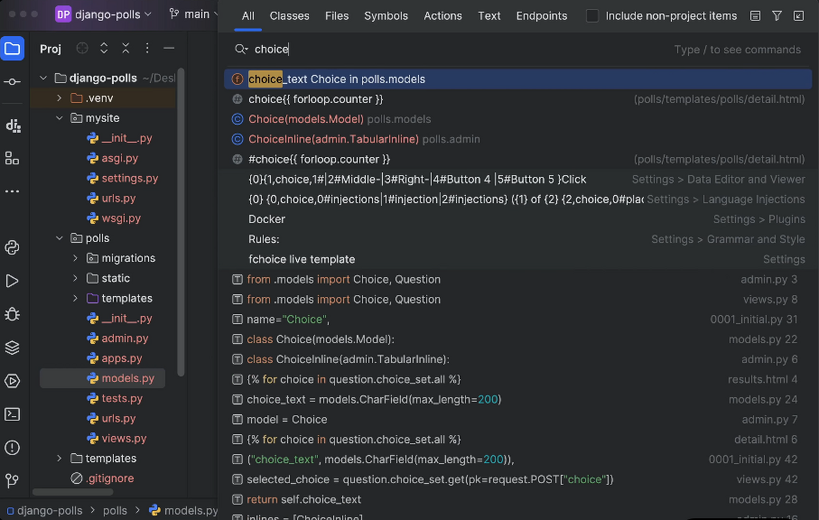819x520 pixels.
Task: Switch to the Files tab
Action: pyautogui.click(x=336, y=16)
